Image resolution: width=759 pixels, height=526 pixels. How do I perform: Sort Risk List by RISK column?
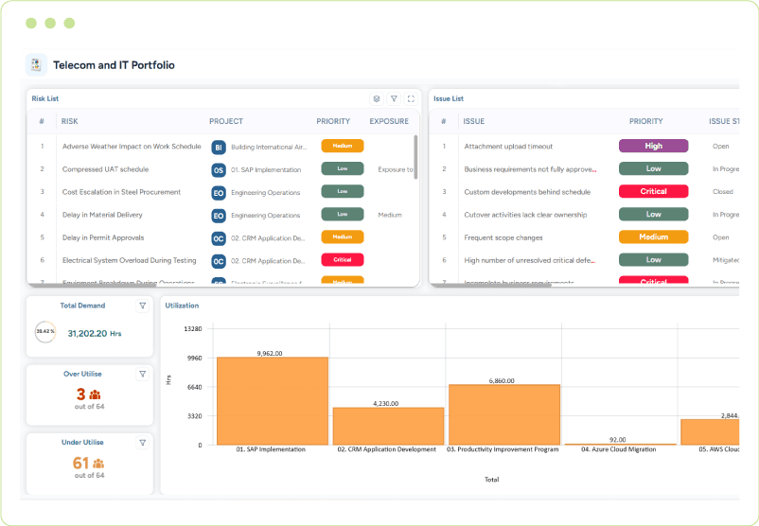70,121
